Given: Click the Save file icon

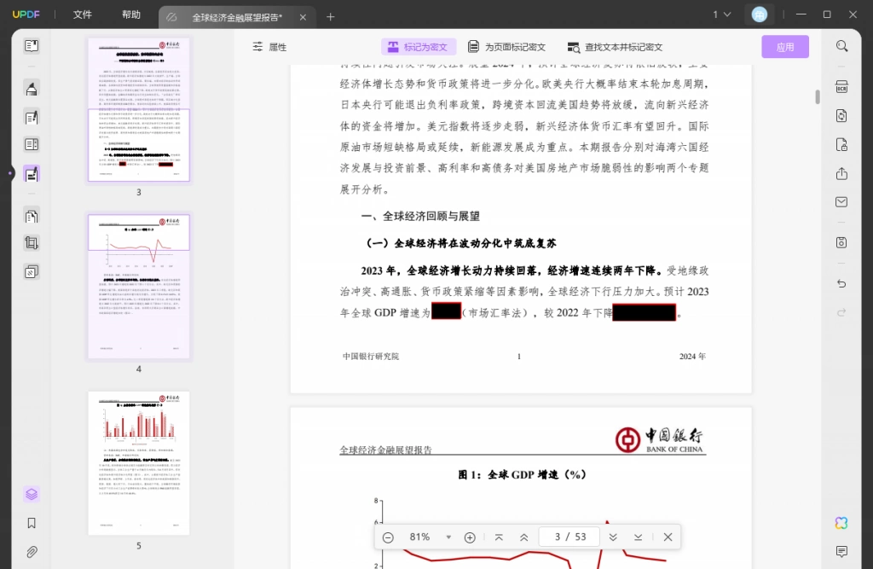Looking at the screenshot, I should [x=841, y=242].
